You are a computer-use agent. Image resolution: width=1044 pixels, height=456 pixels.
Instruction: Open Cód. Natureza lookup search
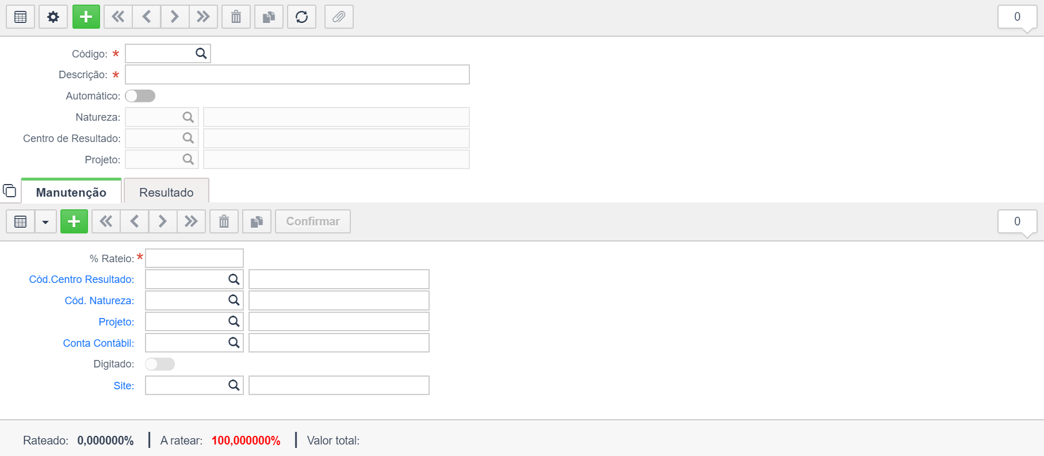tap(234, 300)
